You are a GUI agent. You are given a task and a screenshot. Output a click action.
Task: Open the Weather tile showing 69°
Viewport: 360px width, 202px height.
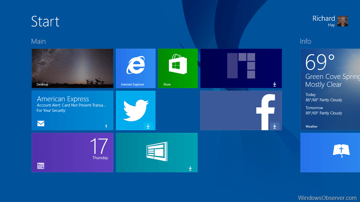click(x=330, y=89)
